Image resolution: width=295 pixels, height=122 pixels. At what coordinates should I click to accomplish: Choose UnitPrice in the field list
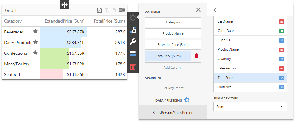click(250, 87)
